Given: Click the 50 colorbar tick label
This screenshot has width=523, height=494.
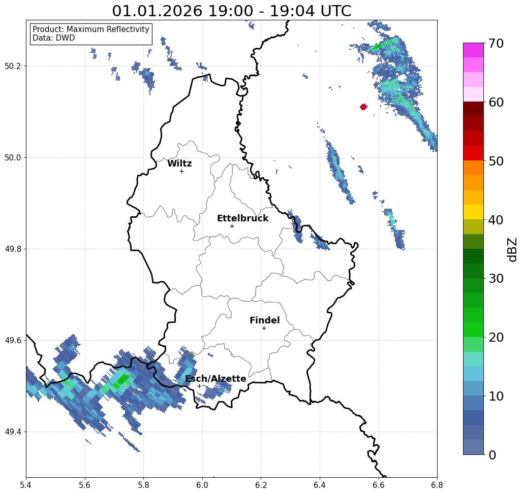Looking at the screenshot, I should [x=496, y=161].
